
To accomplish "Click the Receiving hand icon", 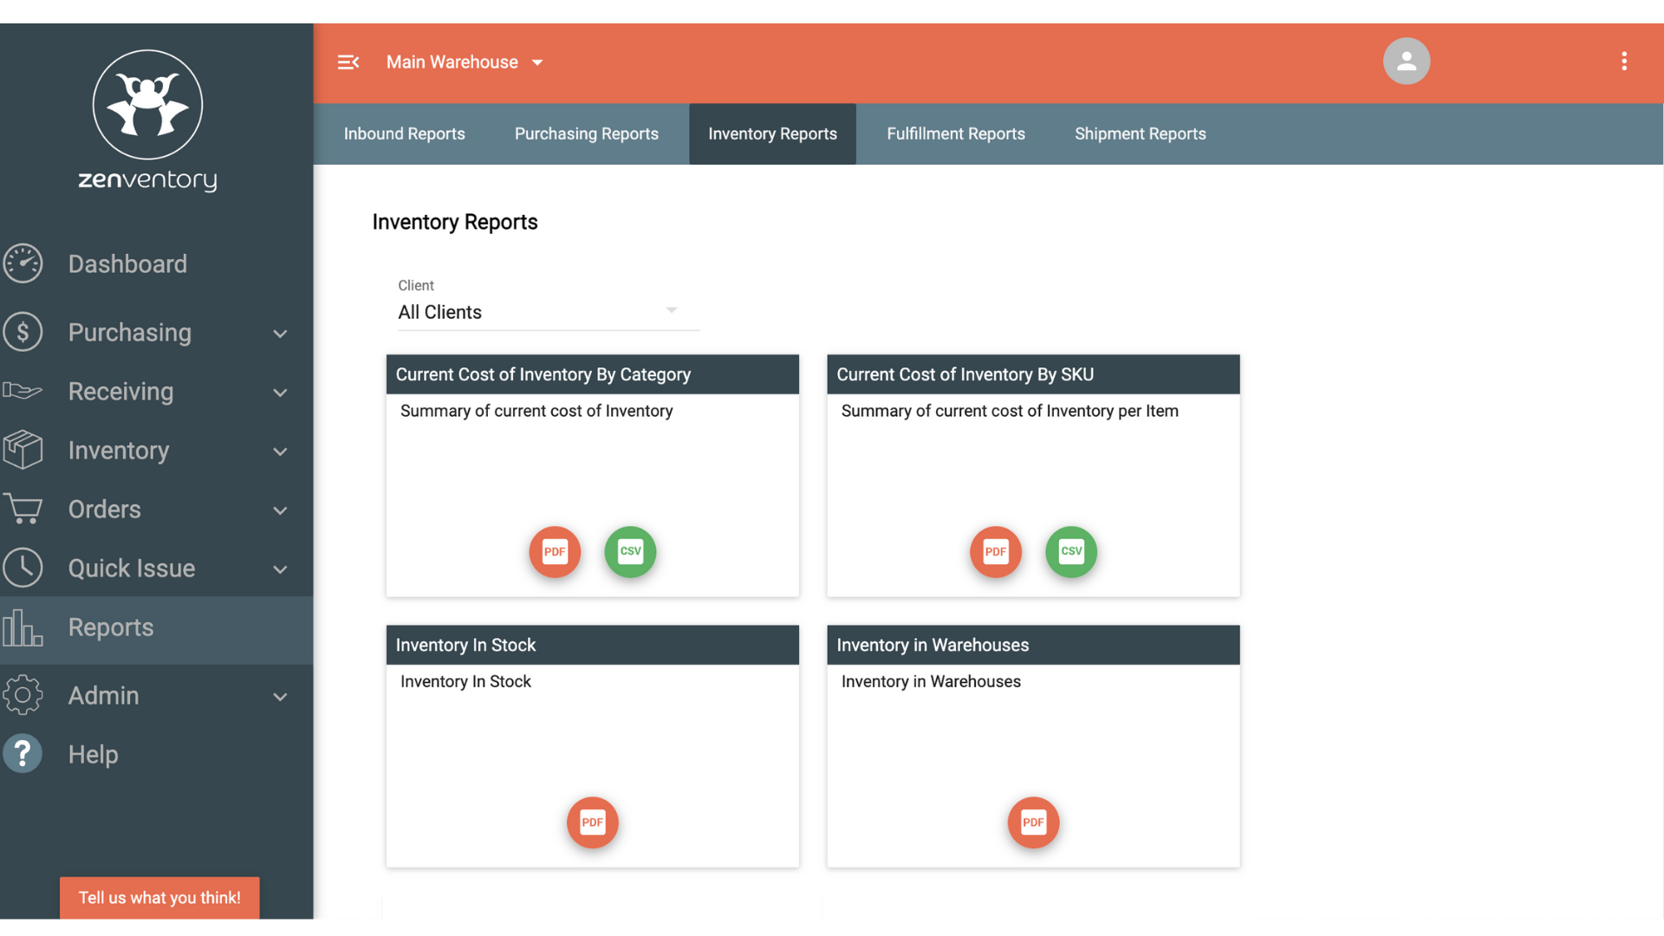I will click(x=23, y=391).
